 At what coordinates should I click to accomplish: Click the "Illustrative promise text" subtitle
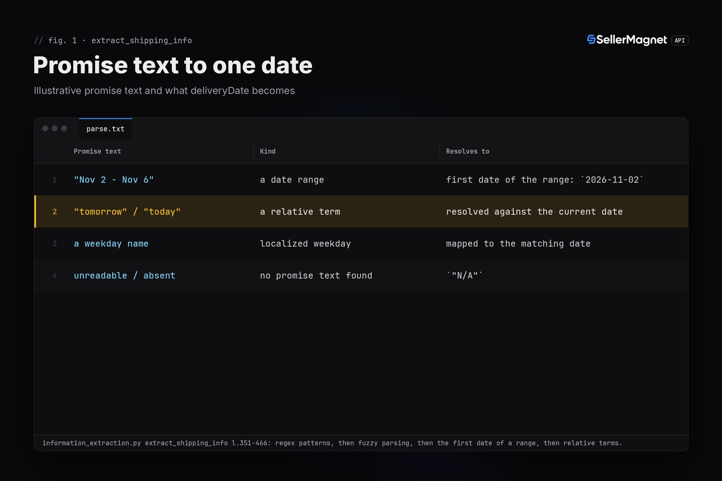(x=164, y=91)
